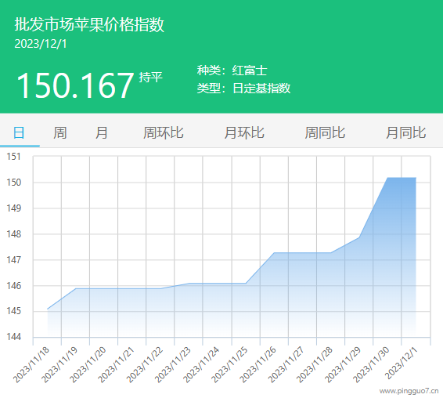Click the 2023/11/19 x-axis label
The image size is (443, 398).
(x=59, y=364)
